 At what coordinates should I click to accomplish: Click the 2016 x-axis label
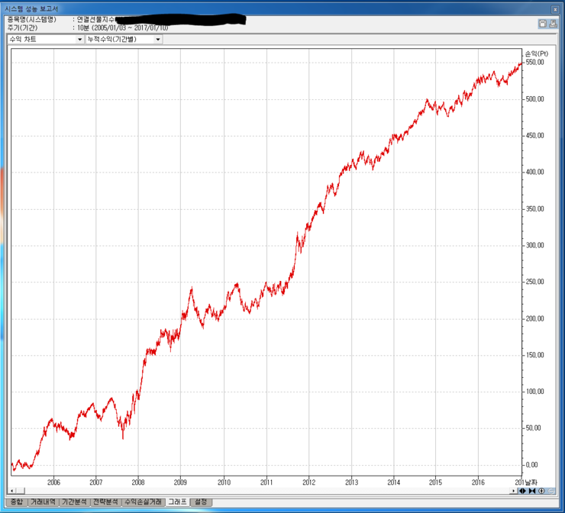click(478, 482)
